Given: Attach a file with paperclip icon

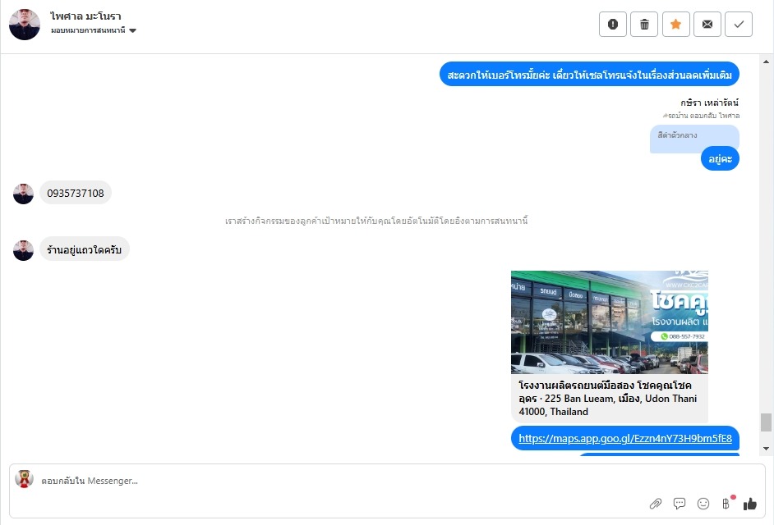Looking at the screenshot, I should coord(655,504).
